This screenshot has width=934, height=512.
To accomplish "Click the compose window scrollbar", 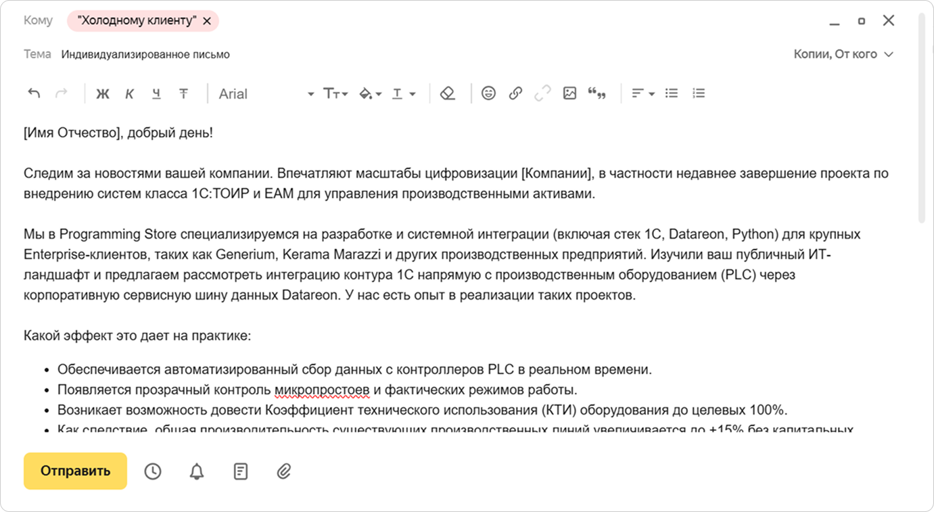I will [921, 118].
